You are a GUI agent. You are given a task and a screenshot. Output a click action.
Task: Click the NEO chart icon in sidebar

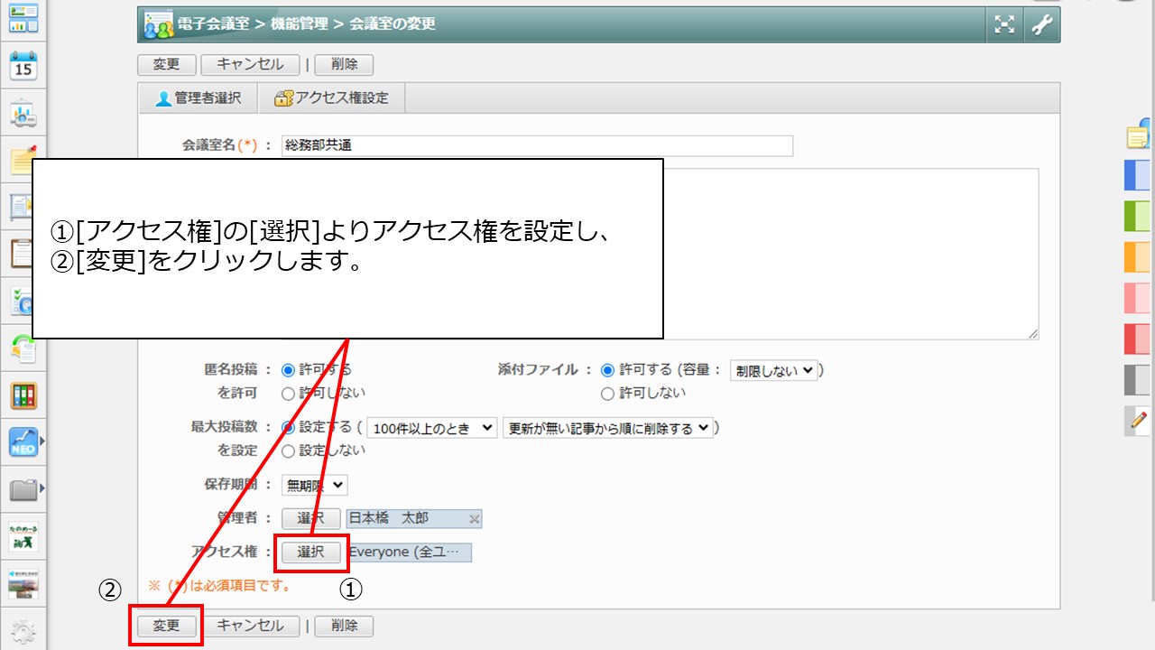point(23,441)
